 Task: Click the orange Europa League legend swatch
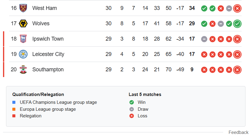tap(14, 109)
